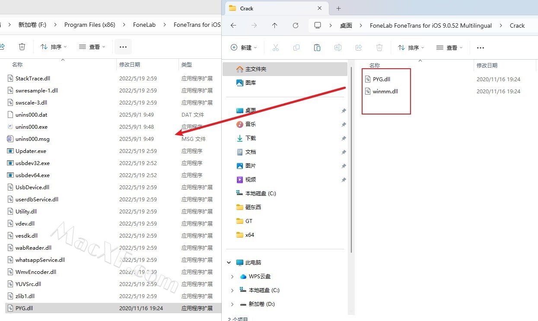Expand the 本地磁盘 (C:) node under 此电脑
This screenshot has height=321, width=538.
click(232, 290)
